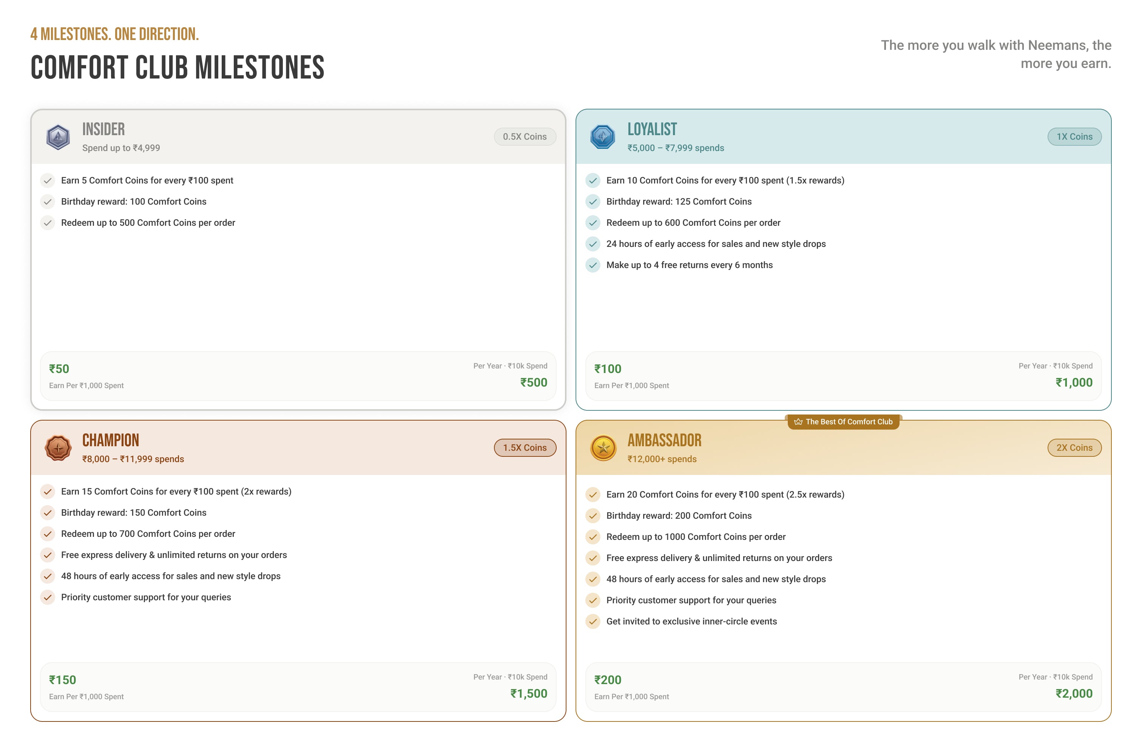The height and width of the screenshot is (746, 1142).
Task: Click the checkmark beside 'Birthday reward: 200 Comfort Coins'
Action: tap(593, 516)
